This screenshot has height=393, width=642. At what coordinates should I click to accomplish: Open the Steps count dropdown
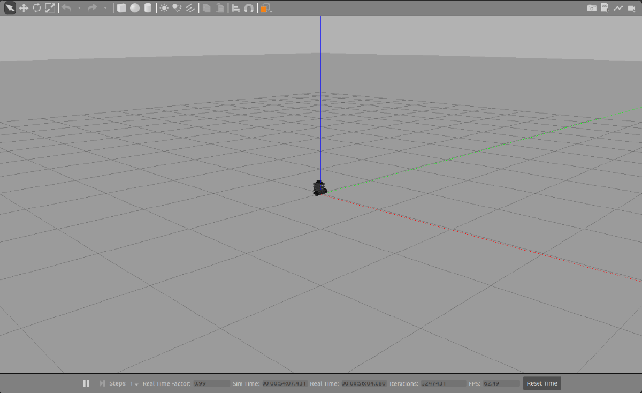click(134, 383)
